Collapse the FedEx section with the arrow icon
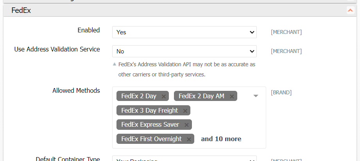The width and height of the screenshot is (360, 161). point(350,11)
